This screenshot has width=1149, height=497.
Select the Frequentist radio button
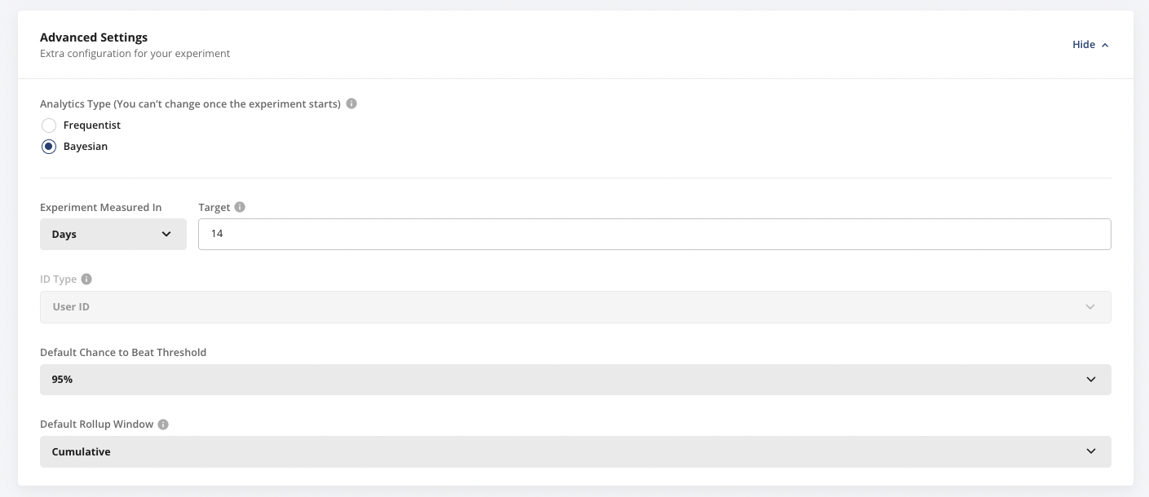pyautogui.click(x=48, y=125)
